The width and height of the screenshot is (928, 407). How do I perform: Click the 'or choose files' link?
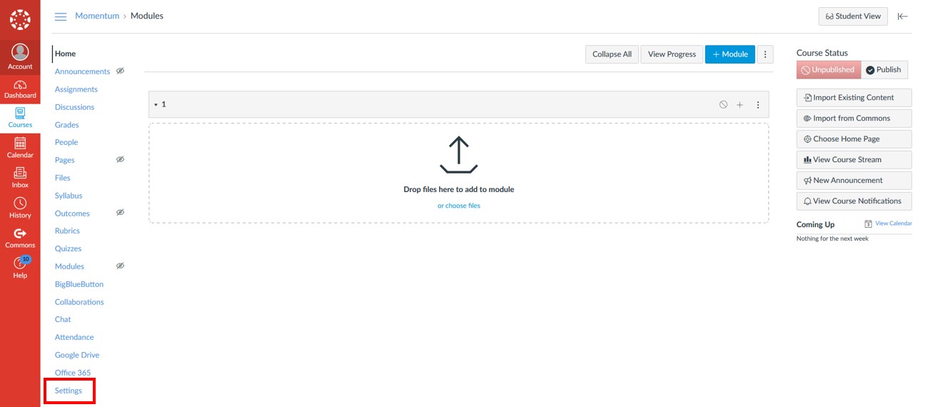(x=459, y=206)
